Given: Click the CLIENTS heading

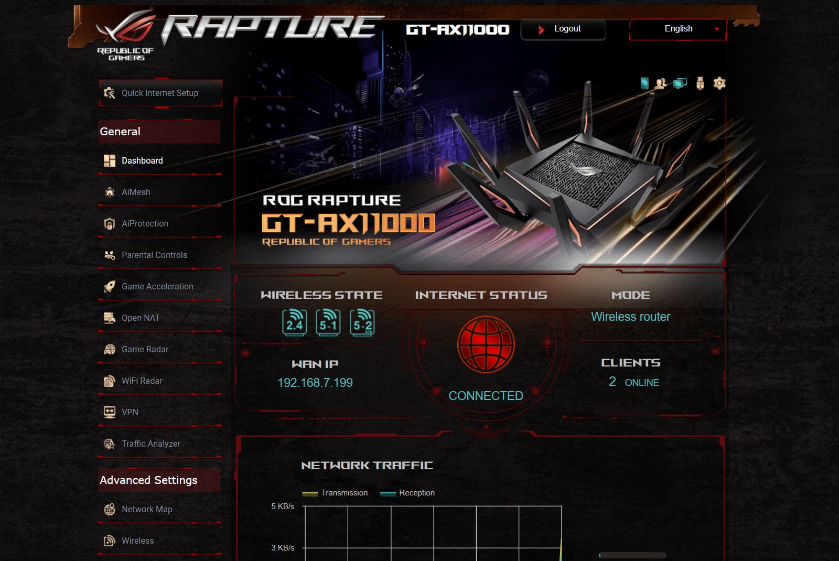Looking at the screenshot, I should 631,363.
